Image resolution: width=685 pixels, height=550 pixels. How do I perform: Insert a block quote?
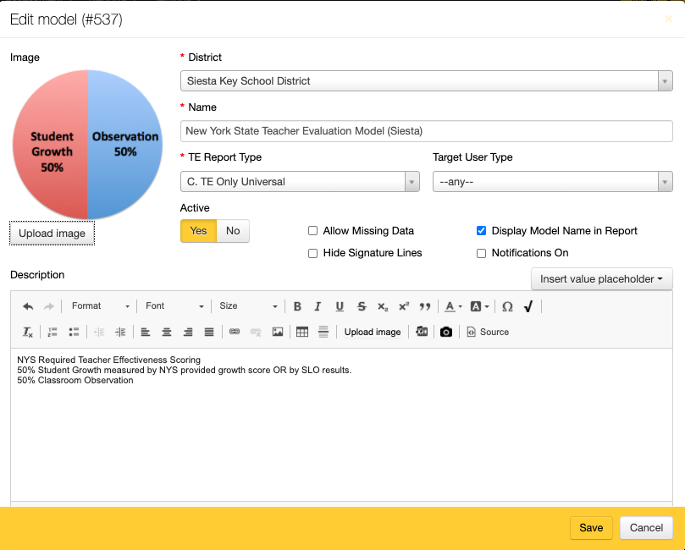(x=424, y=306)
